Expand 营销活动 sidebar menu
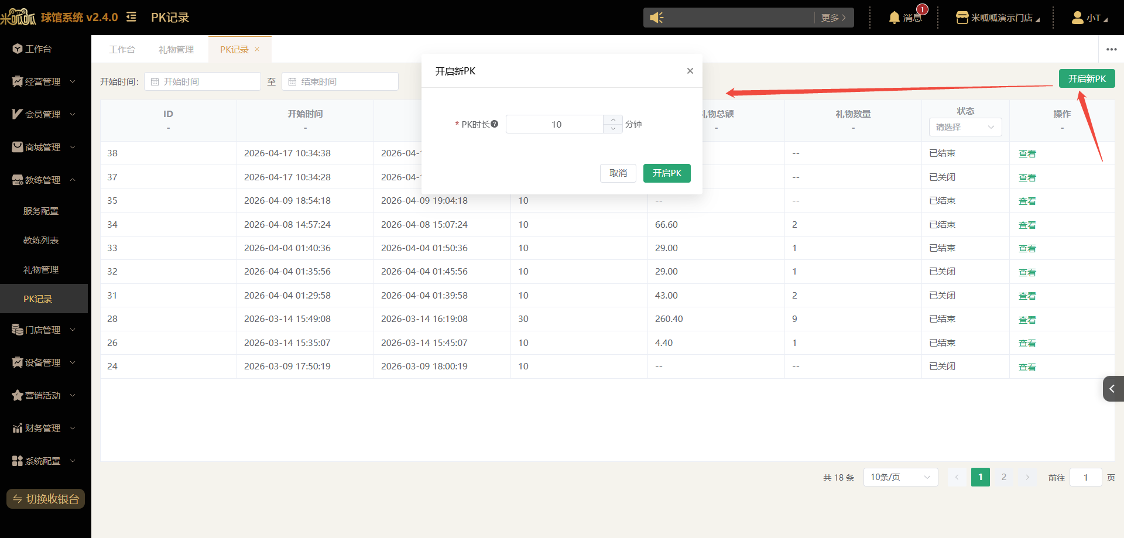 point(44,395)
